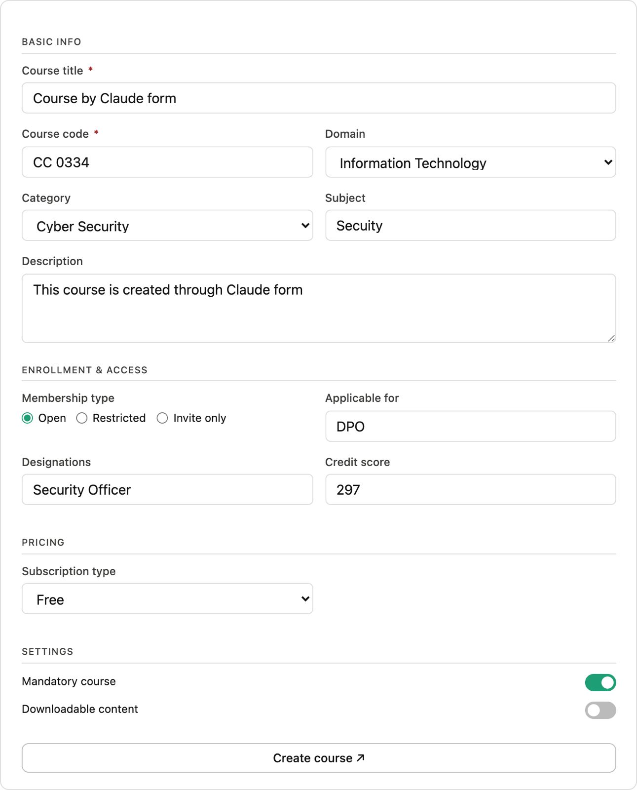Screen dimensions: 637x790
Task: Click the Restricted radio label text
Action: click(119, 418)
